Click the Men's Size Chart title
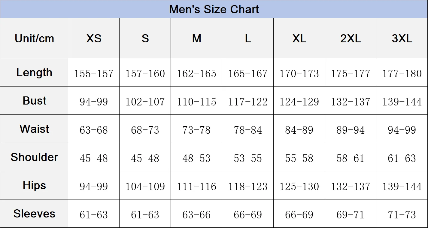This screenshot has height=228, width=428. click(214, 9)
